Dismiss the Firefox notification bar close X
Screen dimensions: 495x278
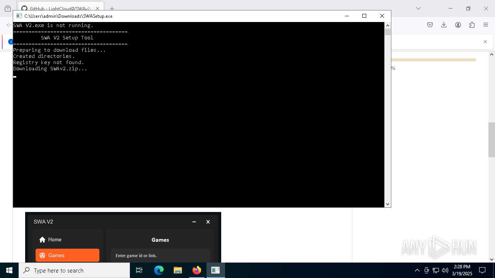pos(485,42)
